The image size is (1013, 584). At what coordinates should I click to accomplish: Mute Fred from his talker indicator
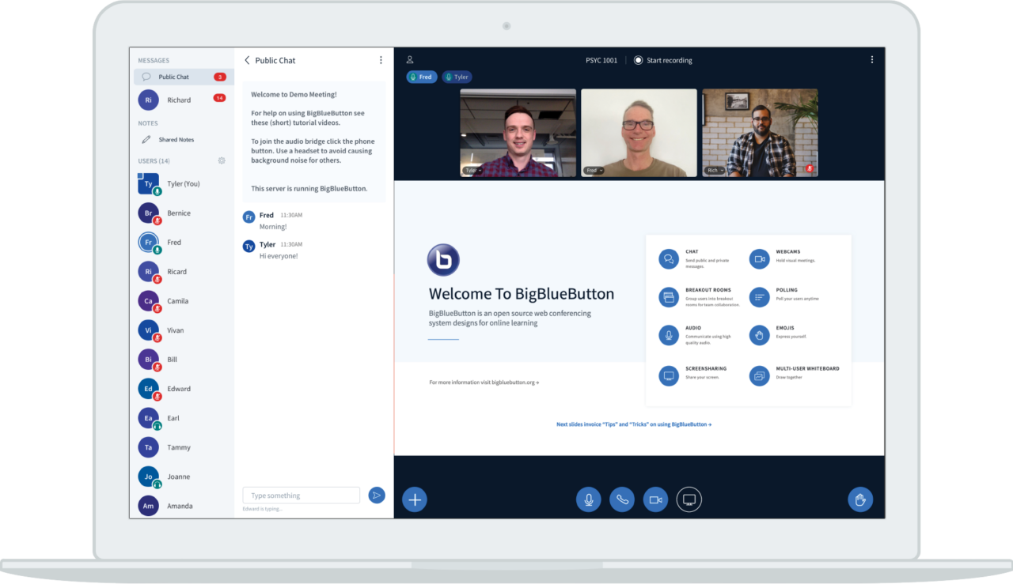pos(422,77)
